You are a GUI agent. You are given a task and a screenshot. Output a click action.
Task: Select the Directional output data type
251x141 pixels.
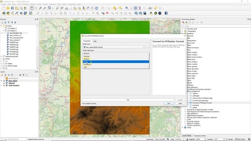point(116,64)
